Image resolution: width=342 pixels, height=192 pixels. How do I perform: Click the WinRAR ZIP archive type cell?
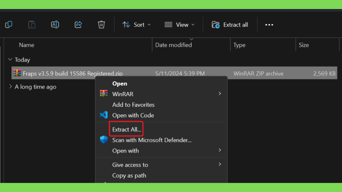pos(259,74)
